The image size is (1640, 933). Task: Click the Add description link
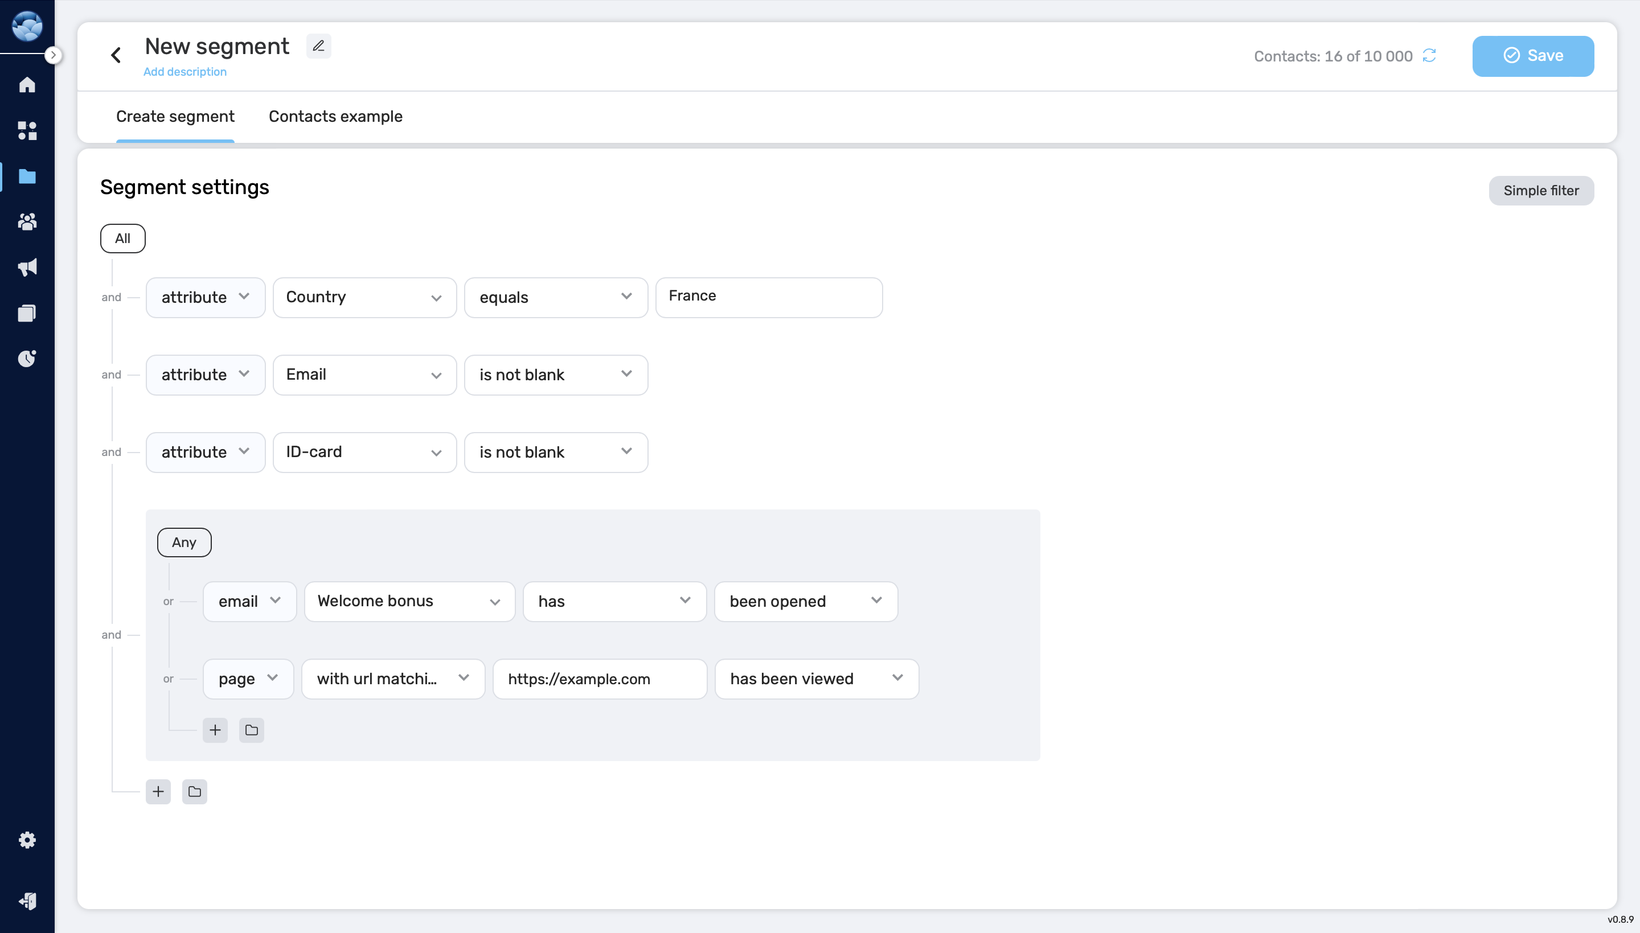pyautogui.click(x=184, y=72)
